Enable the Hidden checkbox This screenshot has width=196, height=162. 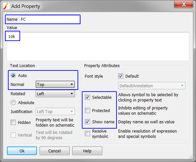[13, 122]
